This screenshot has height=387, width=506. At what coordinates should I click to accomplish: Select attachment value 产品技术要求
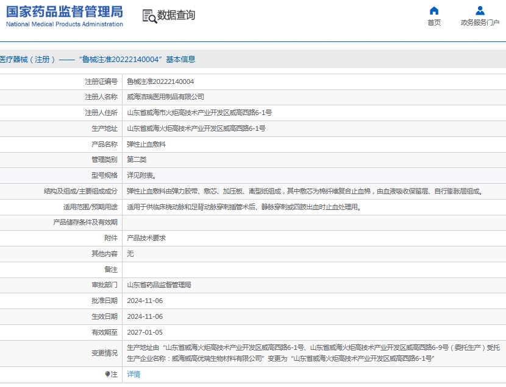(x=146, y=239)
